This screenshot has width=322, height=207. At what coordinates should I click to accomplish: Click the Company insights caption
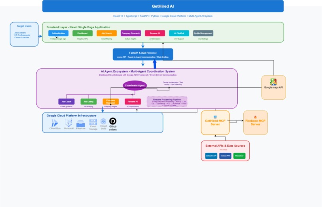[111, 106]
